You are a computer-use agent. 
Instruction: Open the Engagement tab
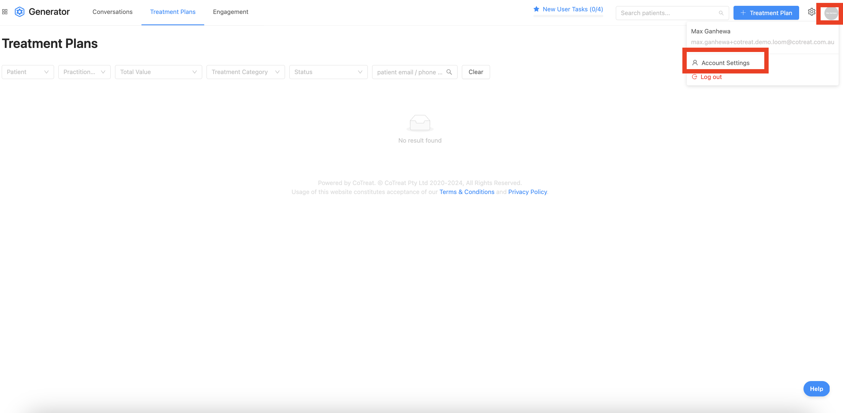[230, 11]
